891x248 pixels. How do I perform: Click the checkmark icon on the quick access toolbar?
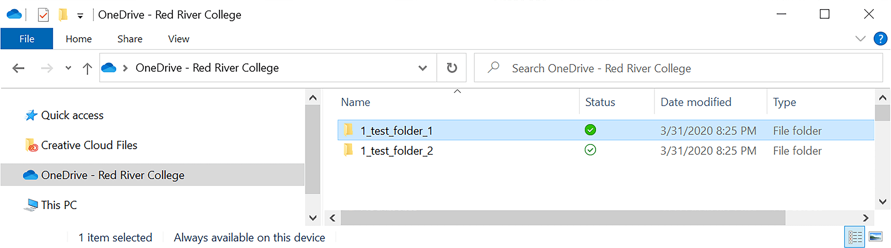[x=42, y=15]
